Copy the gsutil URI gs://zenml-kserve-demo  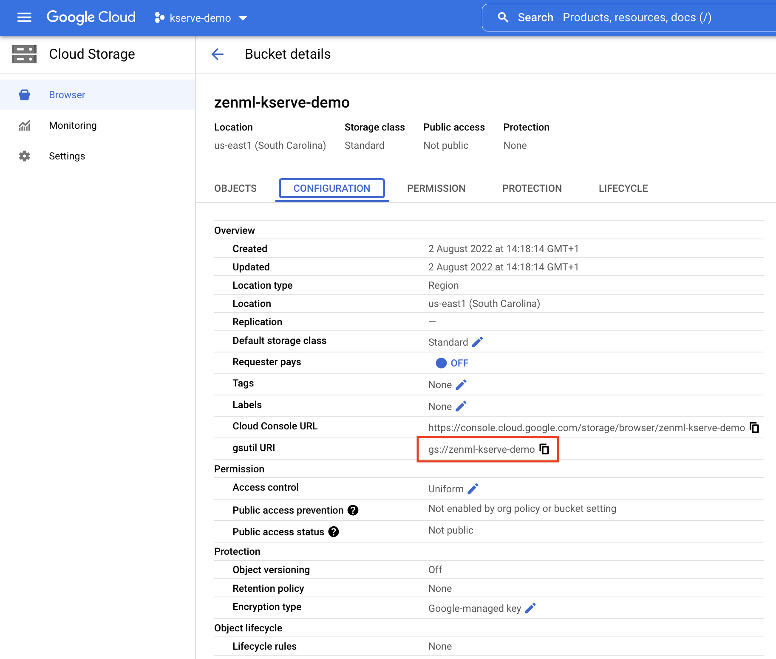544,449
